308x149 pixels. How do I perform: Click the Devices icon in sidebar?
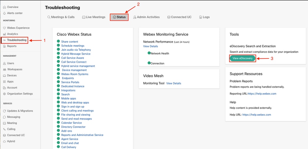pyautogui.click(x=5, y=76)
